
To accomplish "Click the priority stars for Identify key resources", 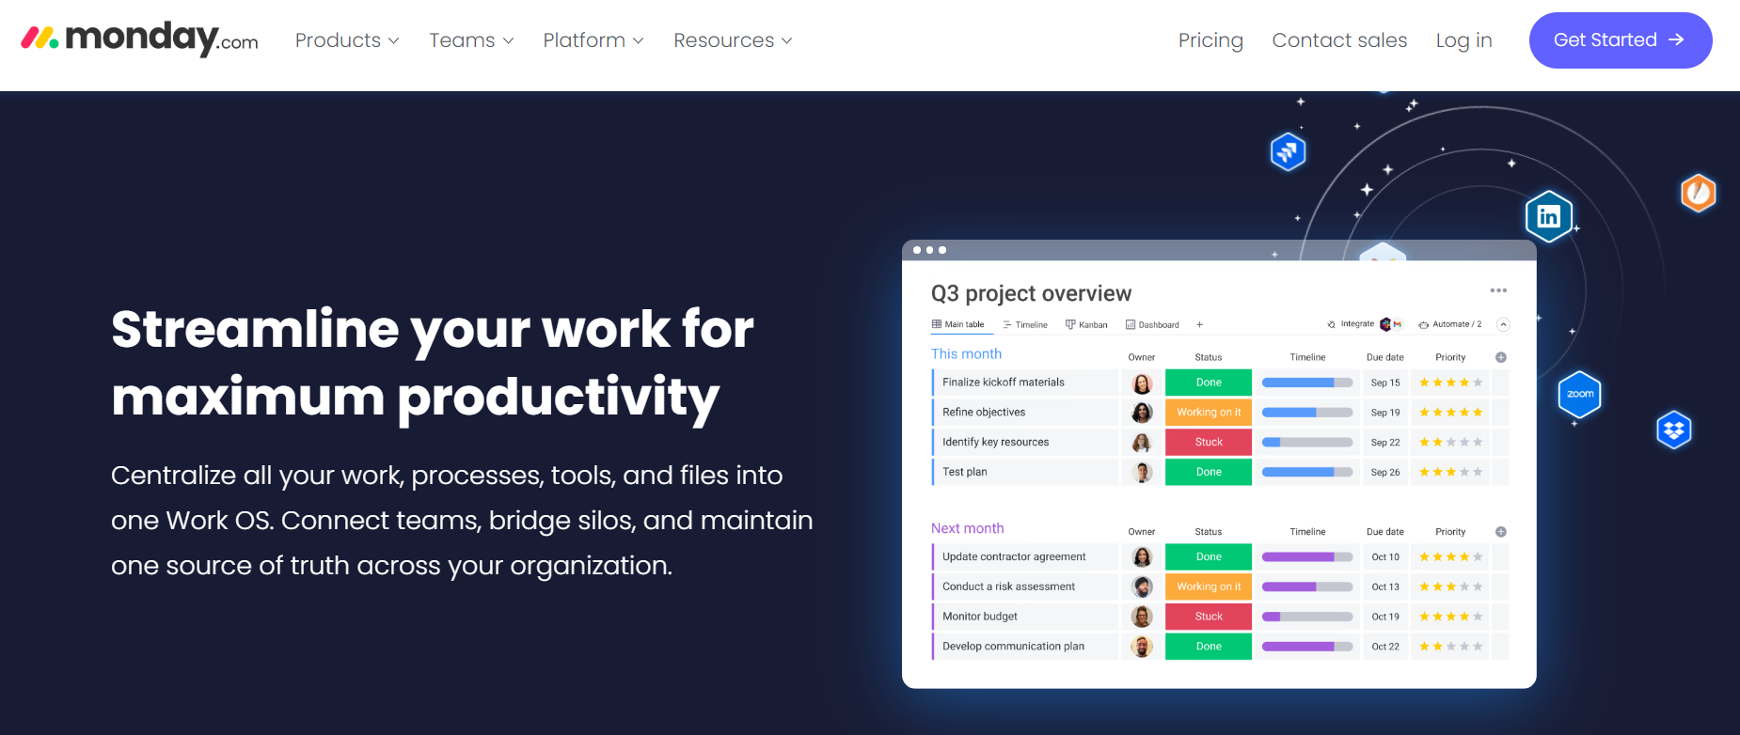I will click(x=1451, y=442).
